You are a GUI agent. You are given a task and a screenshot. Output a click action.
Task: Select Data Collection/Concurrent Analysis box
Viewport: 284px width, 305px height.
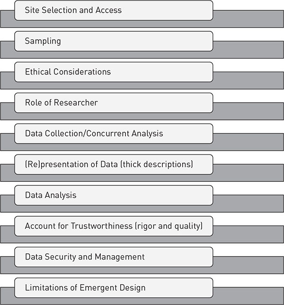click(114, 133)
